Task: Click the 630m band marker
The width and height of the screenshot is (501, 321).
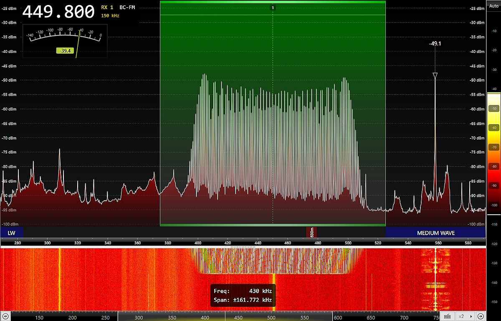Action: pyautogui.click(x=312, y=233)
